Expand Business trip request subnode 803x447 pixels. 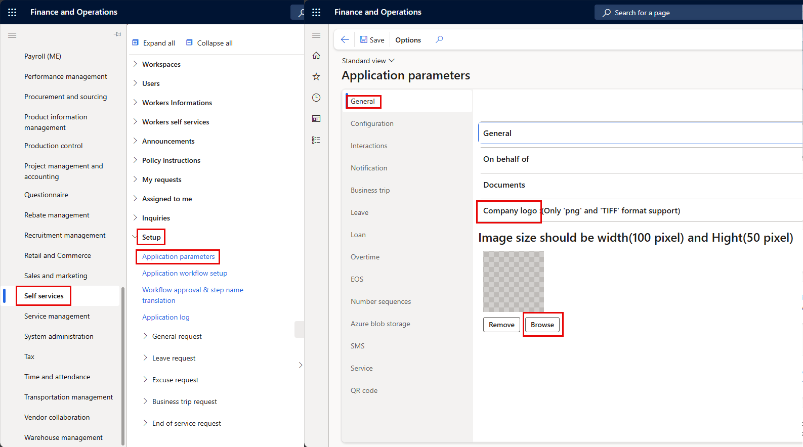tap(145, 401)
